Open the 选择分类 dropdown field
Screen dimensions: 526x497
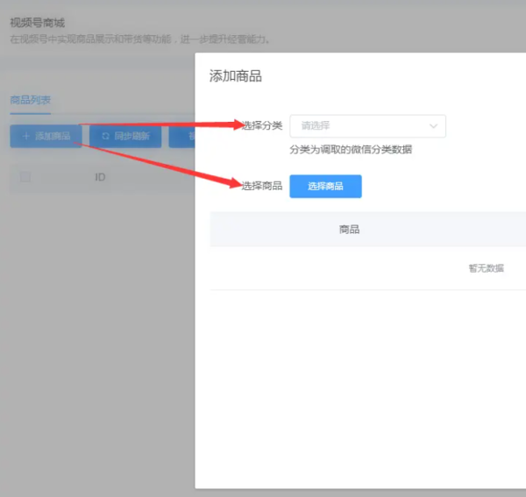click(x=367, y=126)
